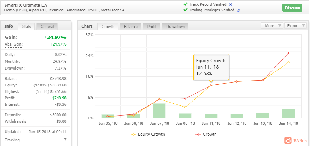Switch to the General info tab
This screenshot has width=310, height=146.
47,27
